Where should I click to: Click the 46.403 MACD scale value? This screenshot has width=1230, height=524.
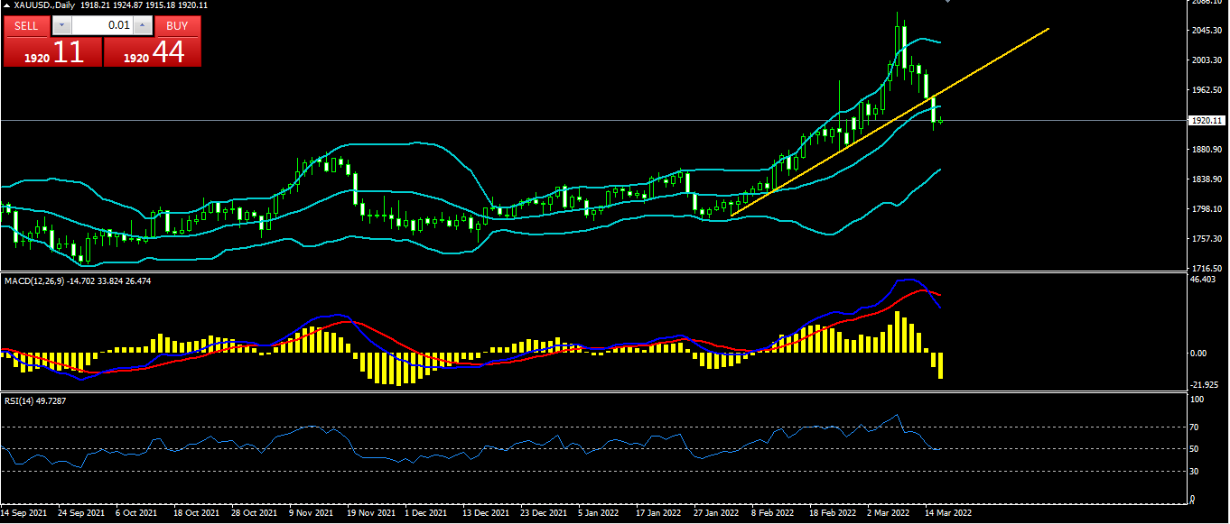pos(1205,280)
